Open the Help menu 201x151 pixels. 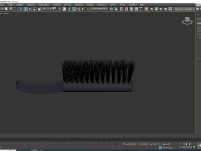142,5
